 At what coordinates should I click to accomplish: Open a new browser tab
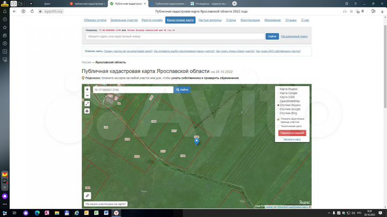pos(234,3)
